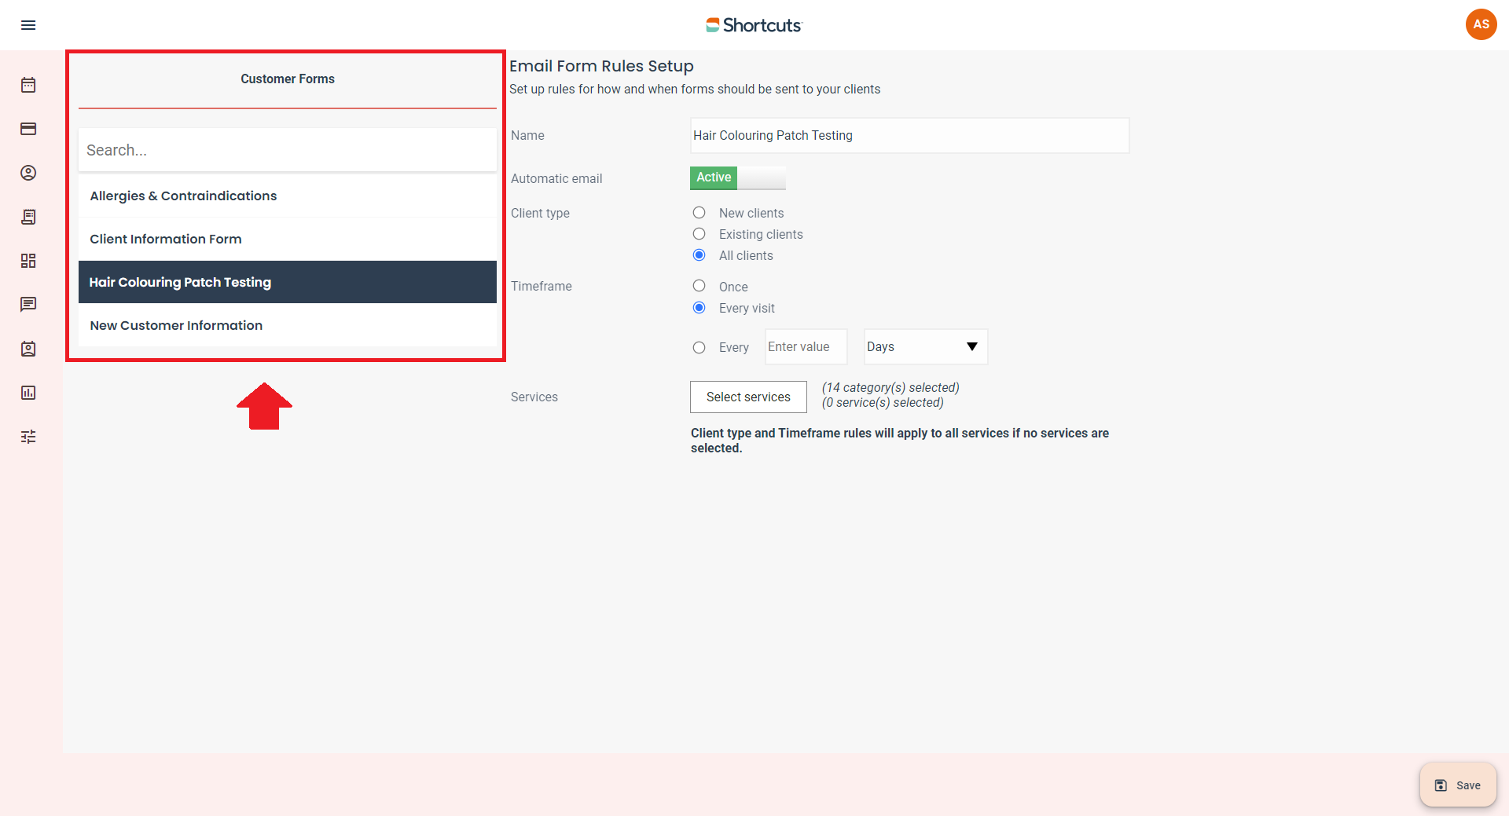The height and width of the screenshot is (816, 1509).
Task: Open the calendar from sidebar
Action: 28,85
